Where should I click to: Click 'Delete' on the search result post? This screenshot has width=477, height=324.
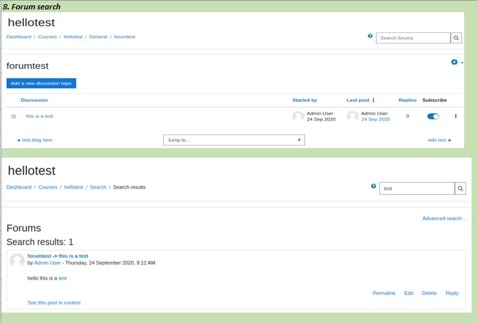pyautogui.click(x=429, y=293)
